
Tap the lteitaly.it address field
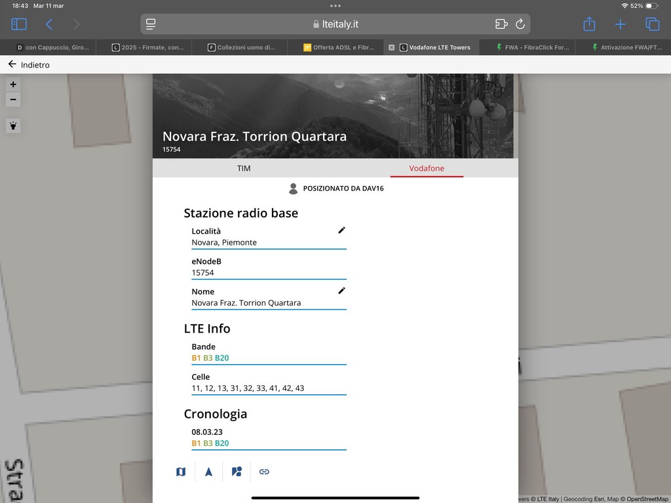point(335,24)
